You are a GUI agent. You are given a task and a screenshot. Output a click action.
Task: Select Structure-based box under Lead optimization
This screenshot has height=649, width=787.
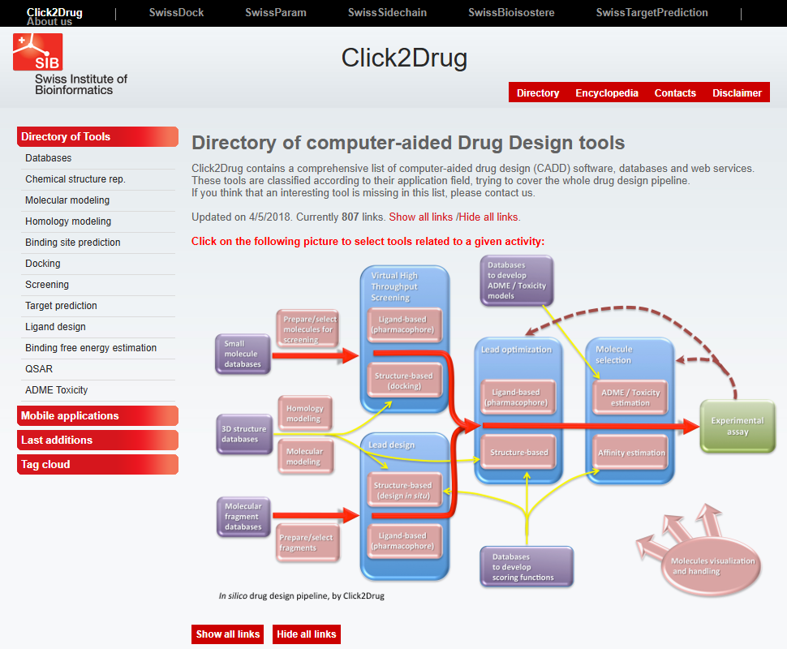[x=518, y=452]
